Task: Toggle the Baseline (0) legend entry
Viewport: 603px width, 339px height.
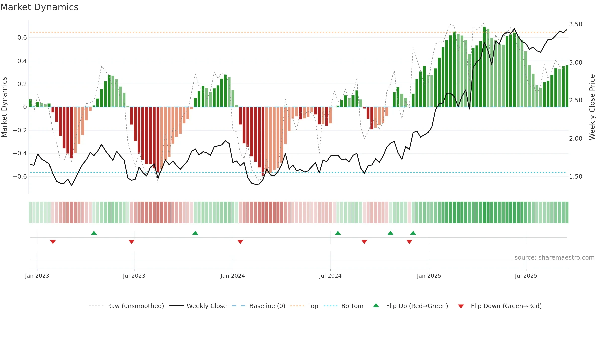Action: 259,306
